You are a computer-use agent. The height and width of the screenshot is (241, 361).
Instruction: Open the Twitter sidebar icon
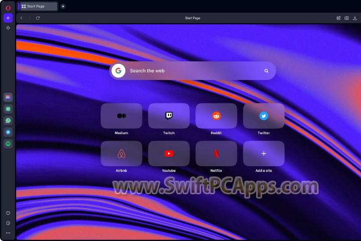[8, 132]
